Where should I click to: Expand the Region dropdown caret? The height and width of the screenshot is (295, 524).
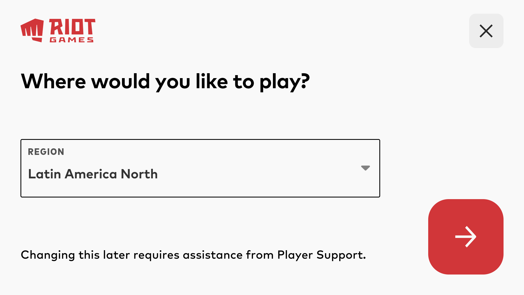click(x=365, y=168)
